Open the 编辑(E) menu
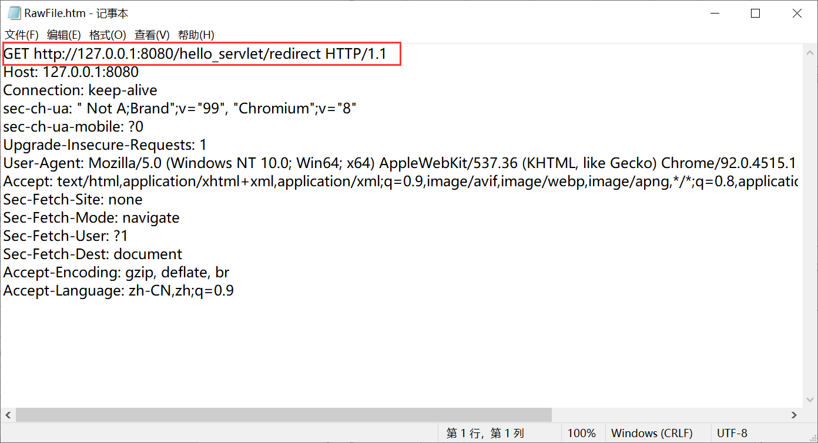This screenshot has width=818, height=443. pyautogui.click(x=64, y=35)
